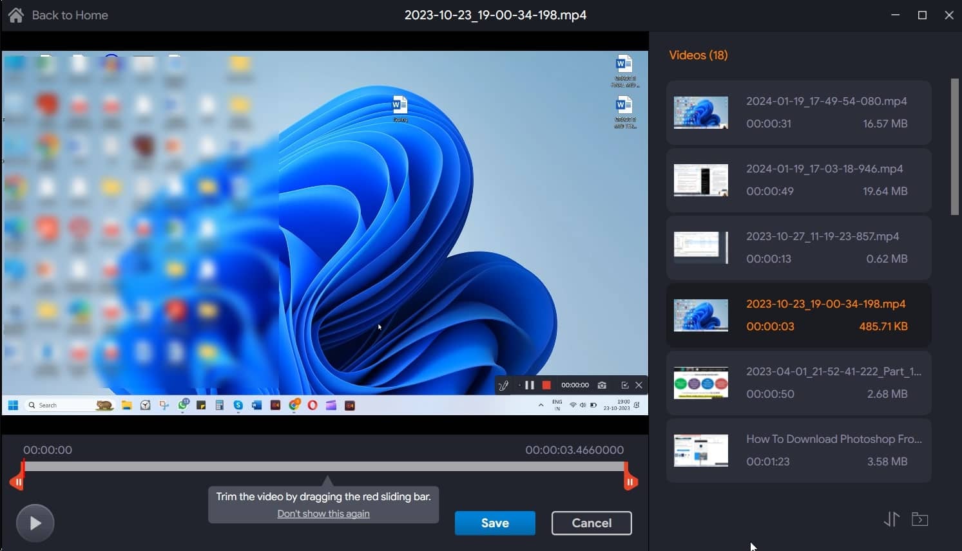
Task: Click the home icon in the title bar
Action: (x=16, y=15)
